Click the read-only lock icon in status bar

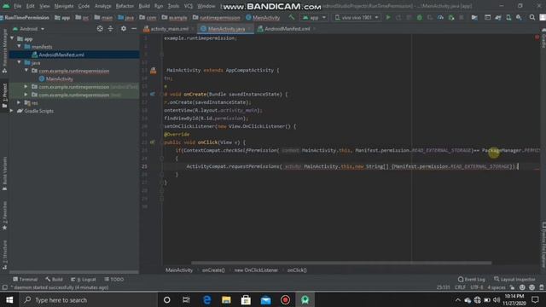[x=512, y=287]
